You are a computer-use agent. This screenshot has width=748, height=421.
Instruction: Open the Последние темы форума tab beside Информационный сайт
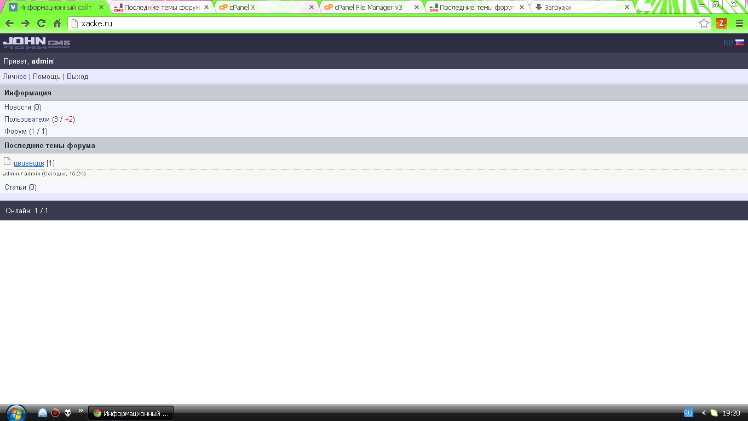(160, 8)
